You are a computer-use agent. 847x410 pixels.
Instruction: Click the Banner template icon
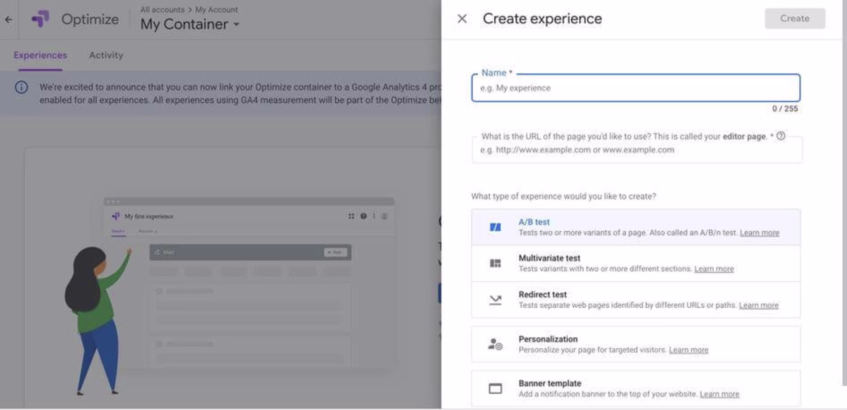point(495,388)
